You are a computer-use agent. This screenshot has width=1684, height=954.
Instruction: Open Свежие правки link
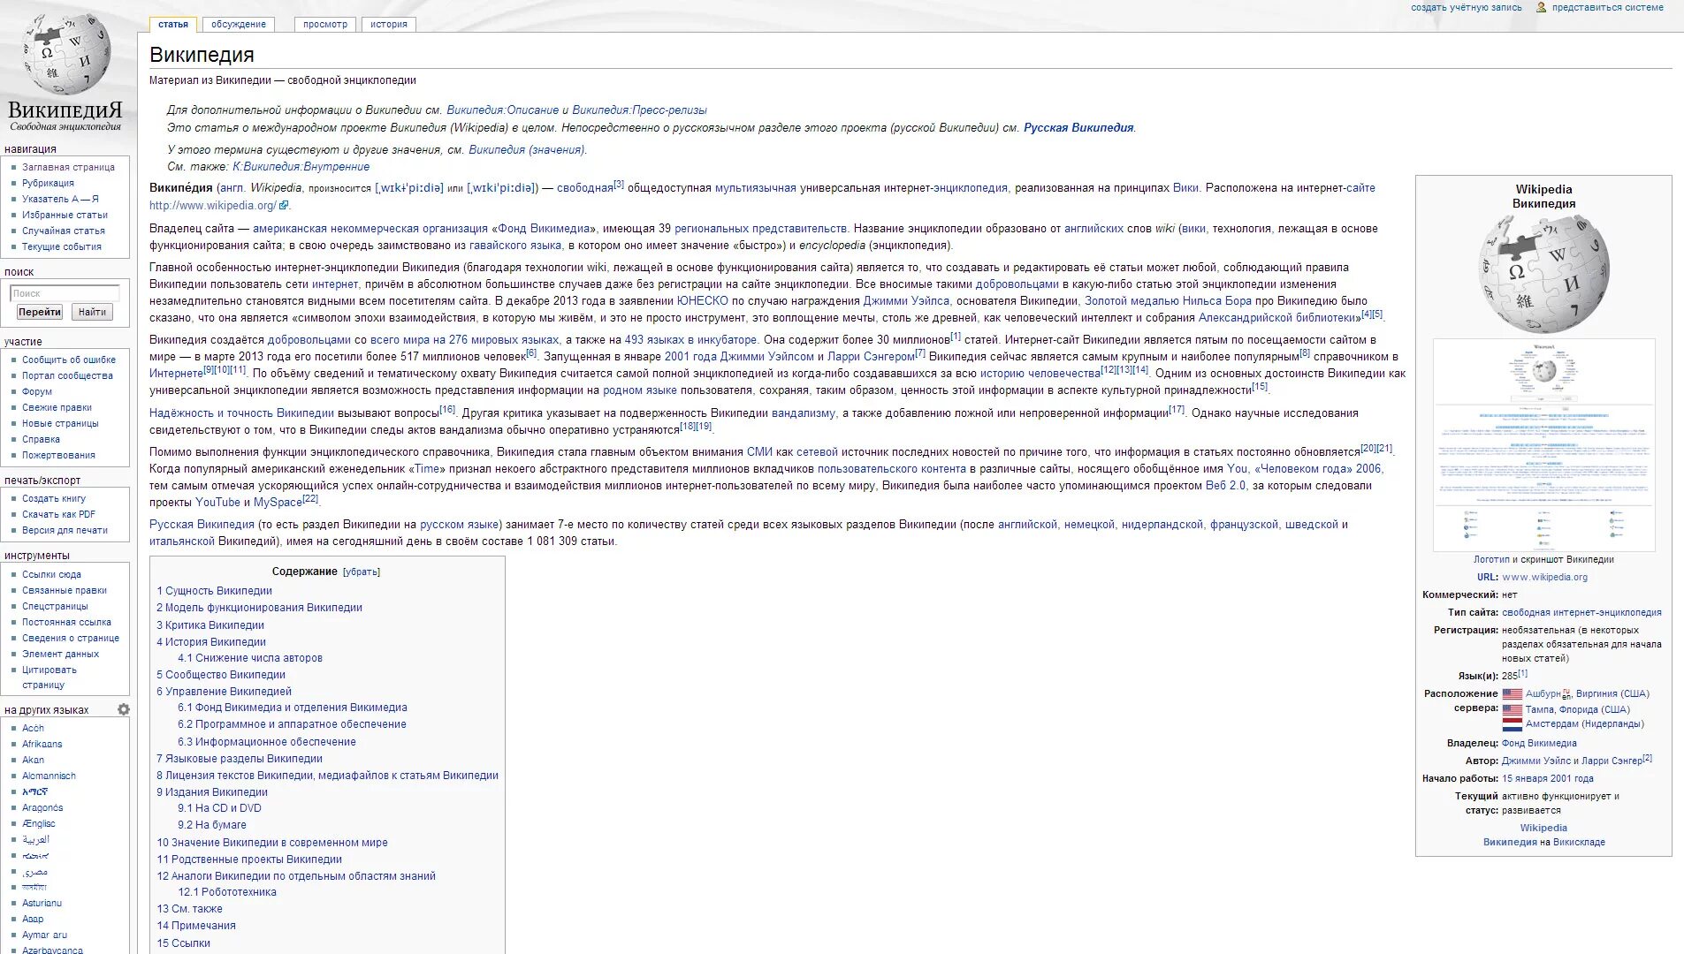57,408
